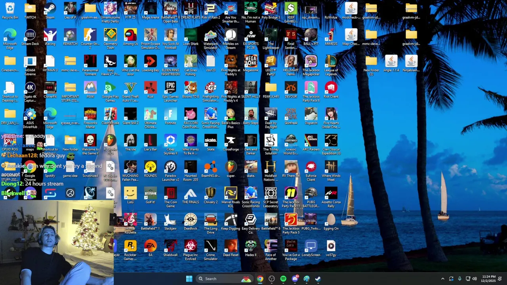Open the clock and date flyout

tap(489, 279)
